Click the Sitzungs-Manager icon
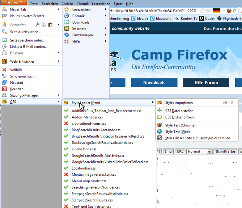This screenshot has width=242, height=208. (x=4, y=95)
